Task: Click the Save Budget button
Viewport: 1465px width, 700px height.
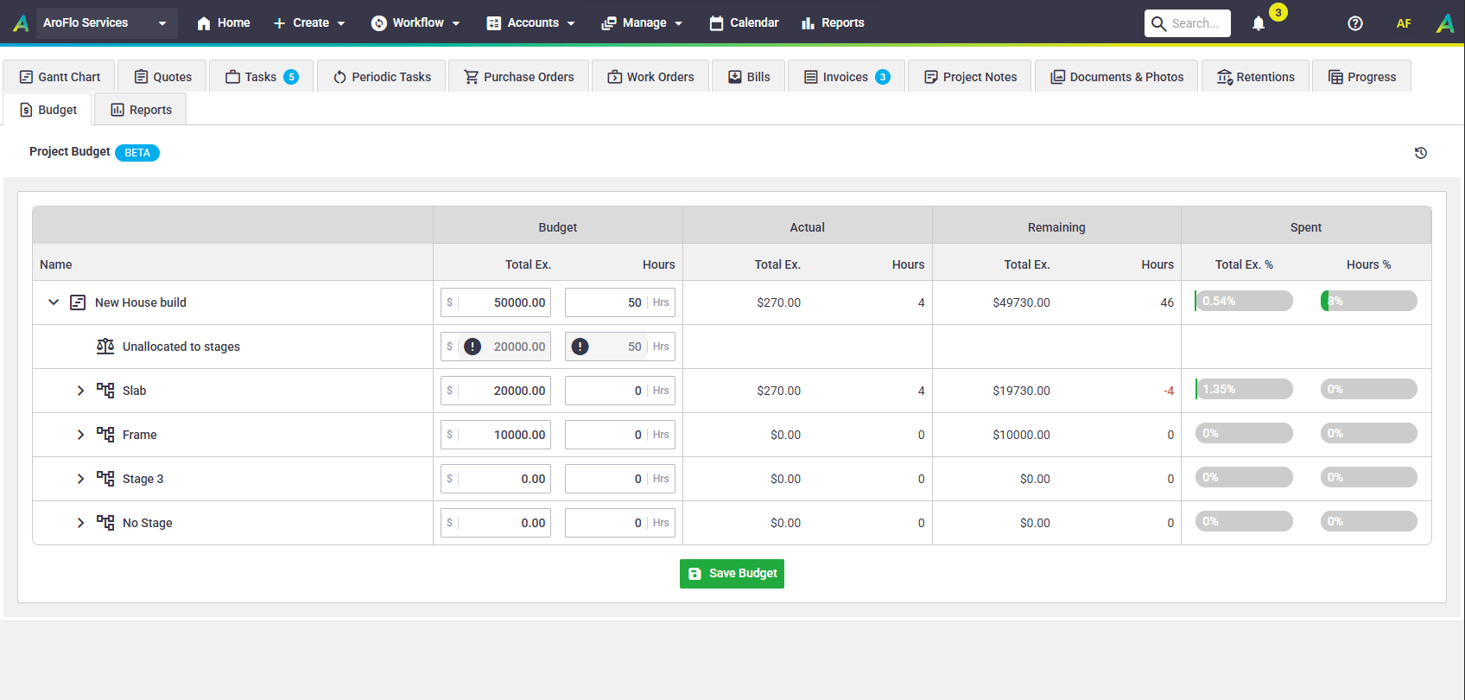Action: tap(732, 574)
